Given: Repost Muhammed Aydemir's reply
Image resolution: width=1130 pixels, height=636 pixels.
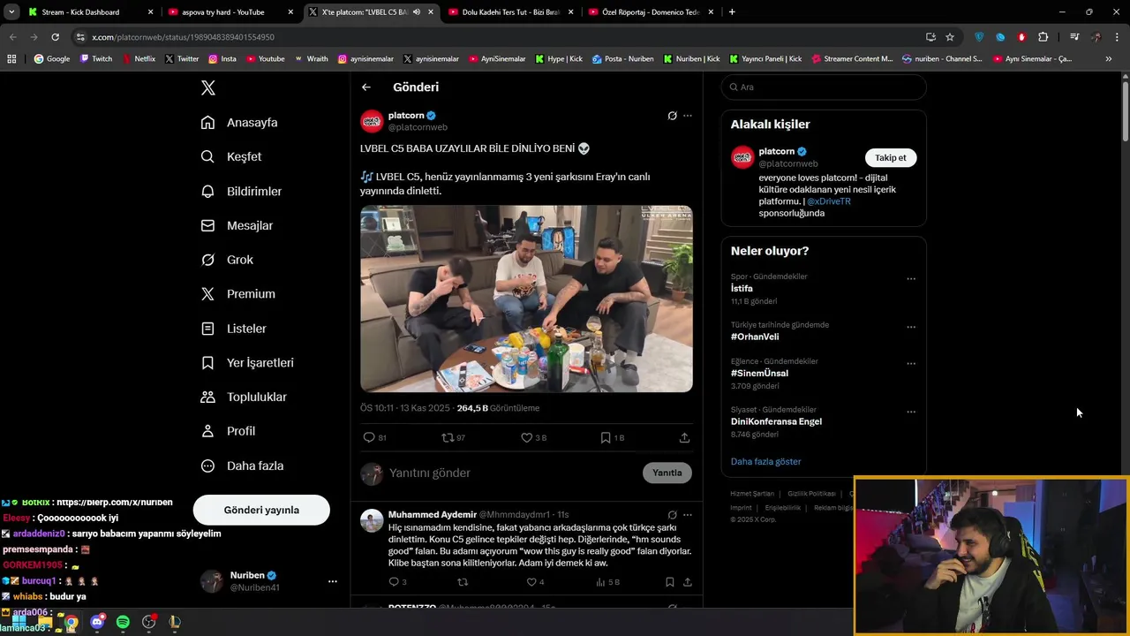Looking at the screenshot, I should [463, 582].
